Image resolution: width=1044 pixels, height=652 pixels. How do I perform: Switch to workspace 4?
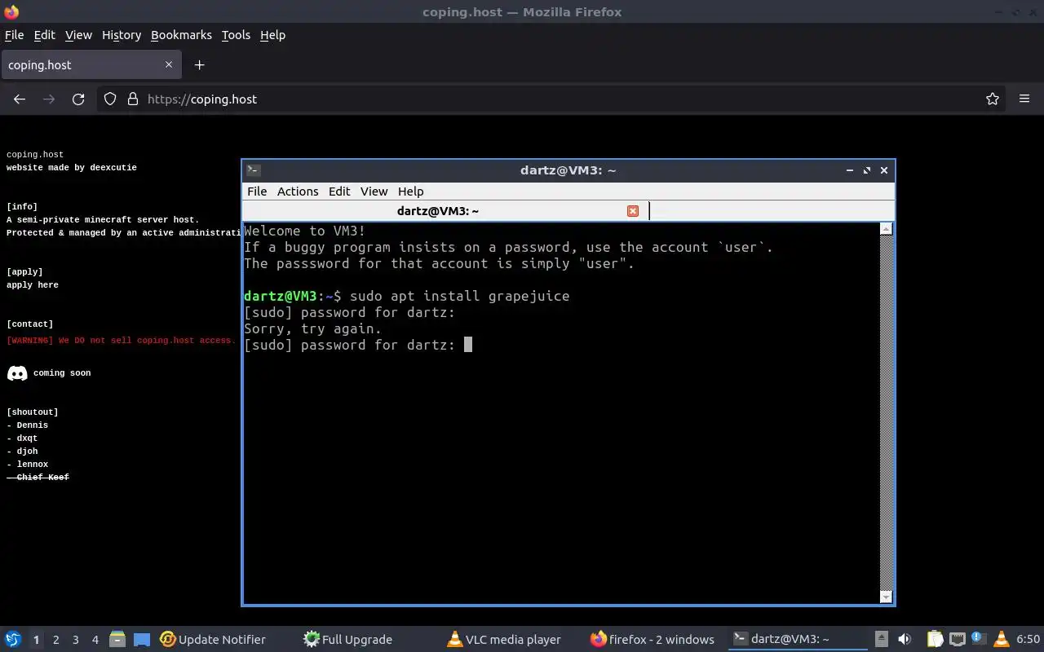point(95,640)
